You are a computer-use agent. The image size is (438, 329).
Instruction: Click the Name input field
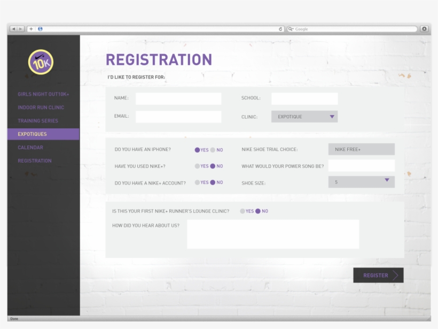pyautogui.click(x=178, y=99)
